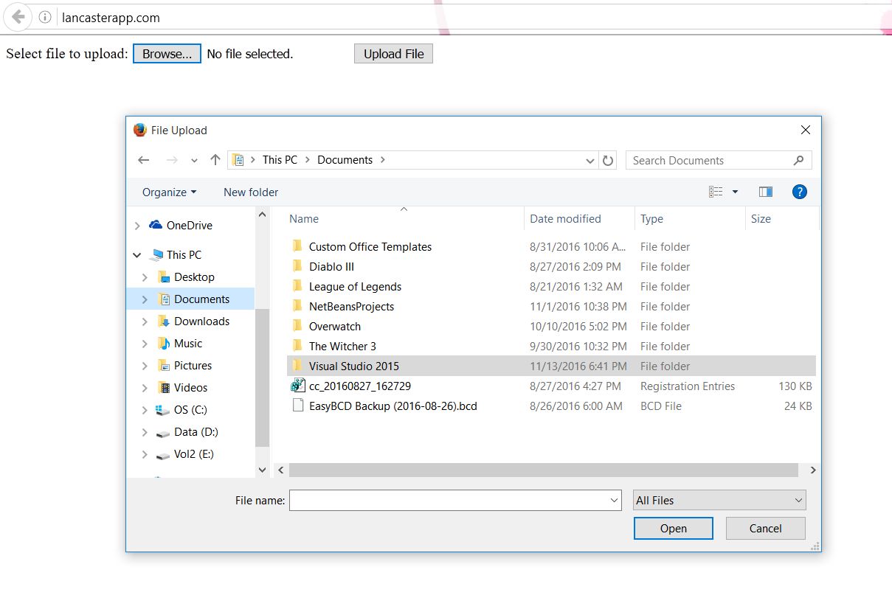Click into the File name field
The image size is (892, 598).
pos(449,500)
